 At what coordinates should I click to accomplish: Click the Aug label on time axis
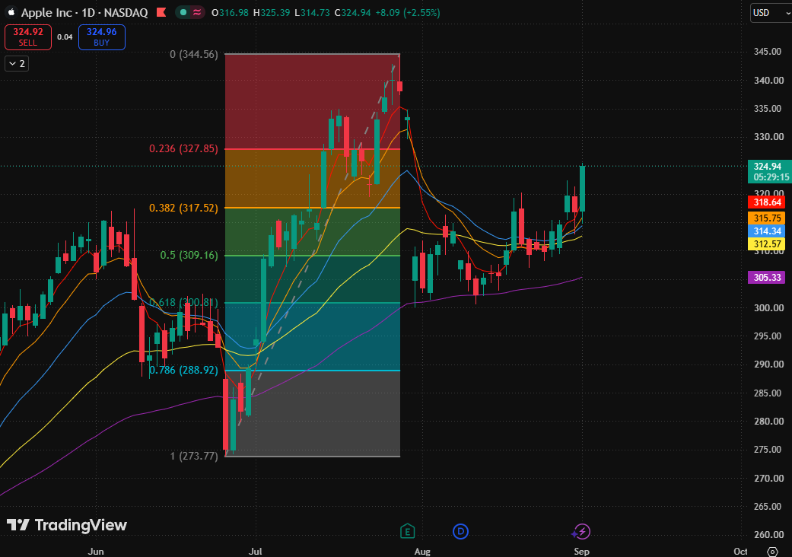(x=422, y=552)
